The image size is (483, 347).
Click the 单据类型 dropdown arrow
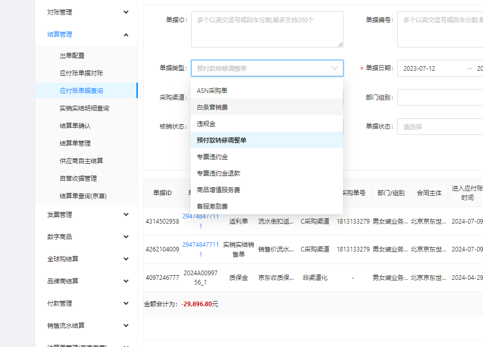335,68
